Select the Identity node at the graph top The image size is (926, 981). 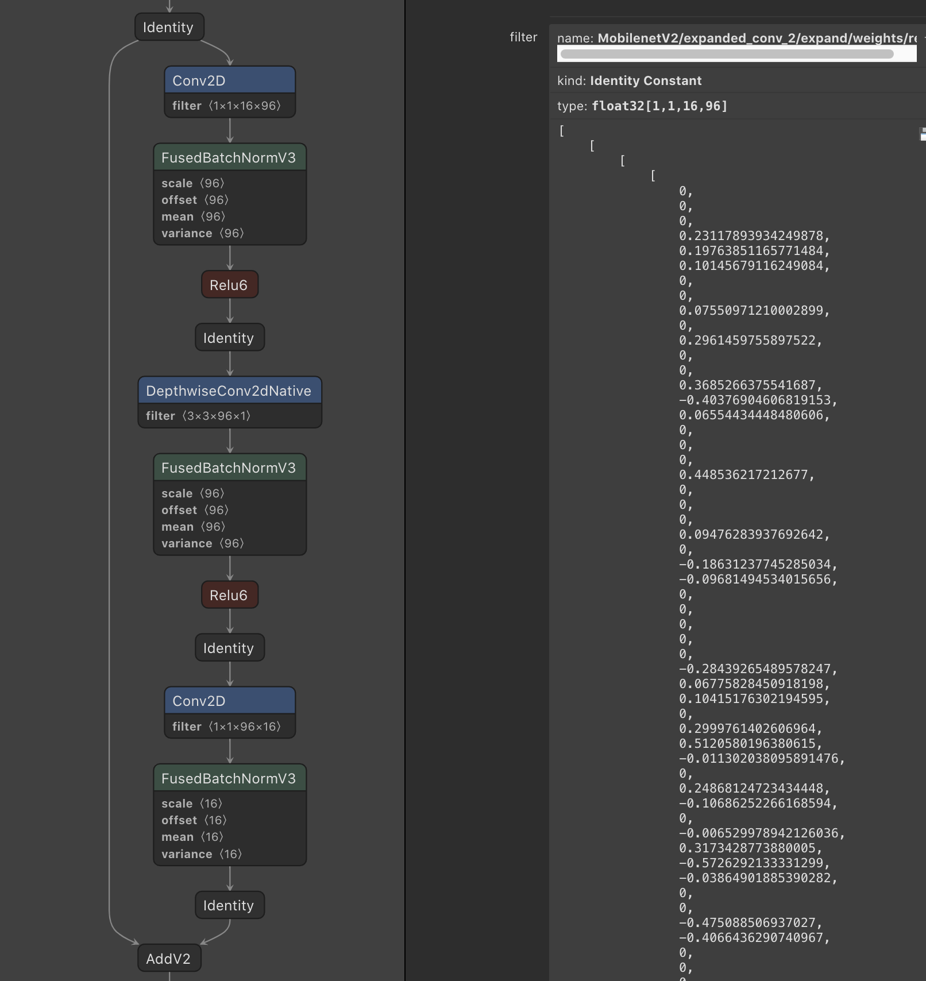click(x=169, y=27)
